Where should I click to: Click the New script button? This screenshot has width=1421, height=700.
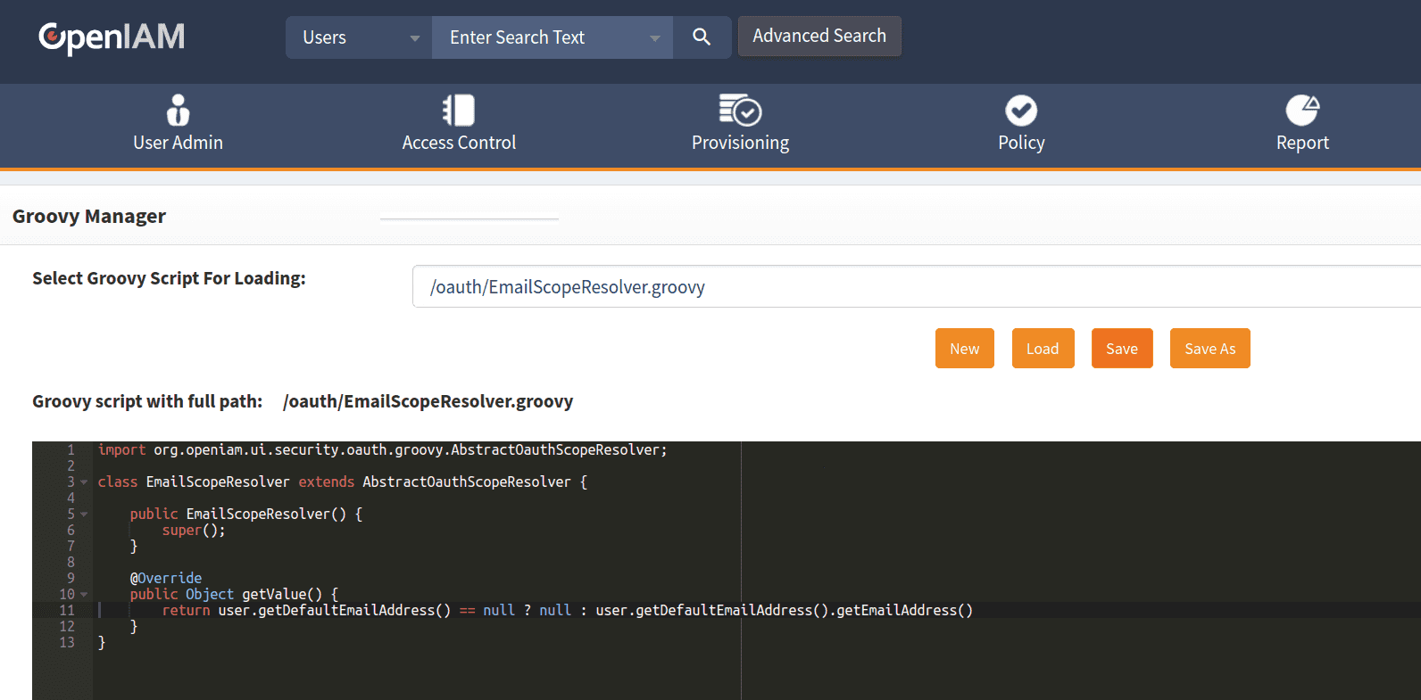[x=964, y=349]
